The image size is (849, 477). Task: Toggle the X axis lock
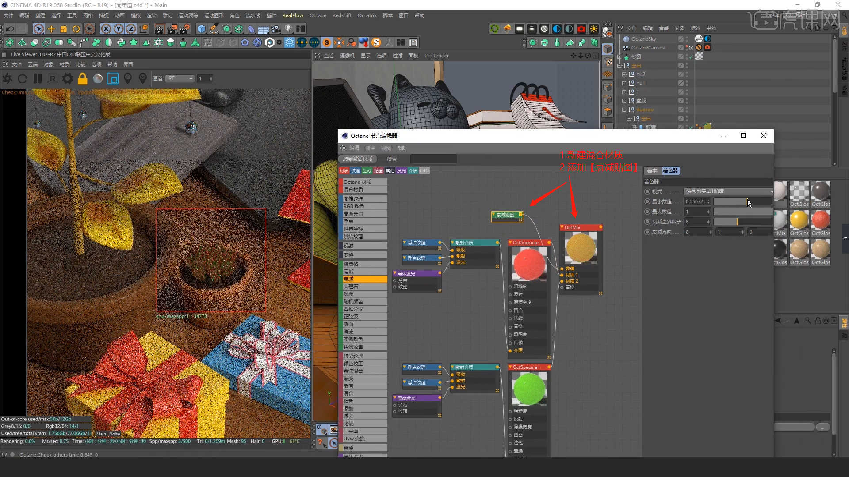[x=106, y=29]
